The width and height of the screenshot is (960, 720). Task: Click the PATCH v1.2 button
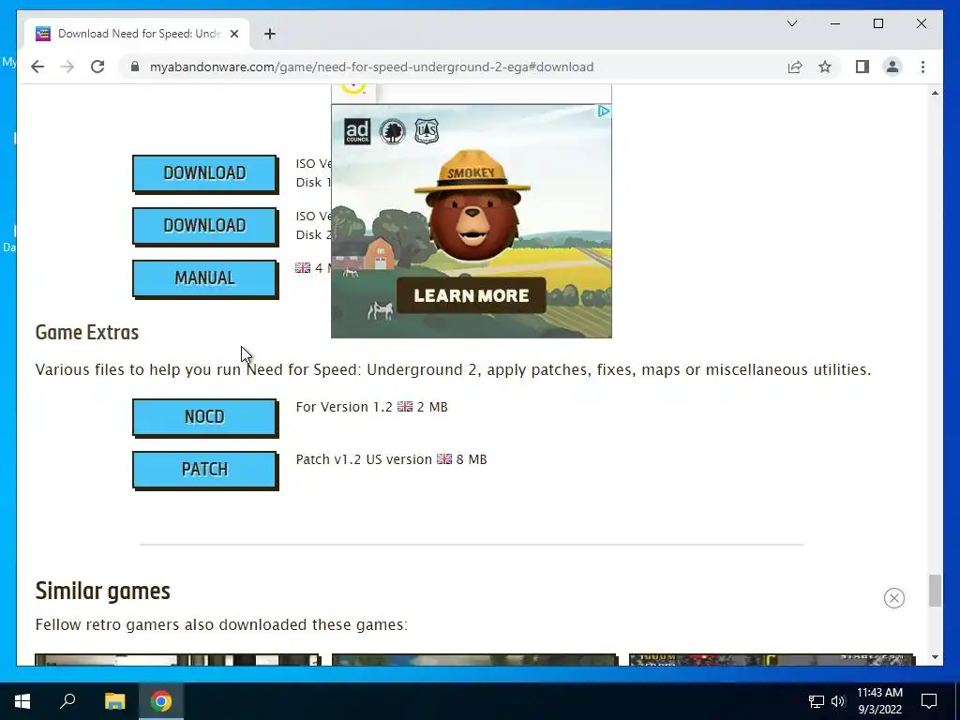pos(204,471)
